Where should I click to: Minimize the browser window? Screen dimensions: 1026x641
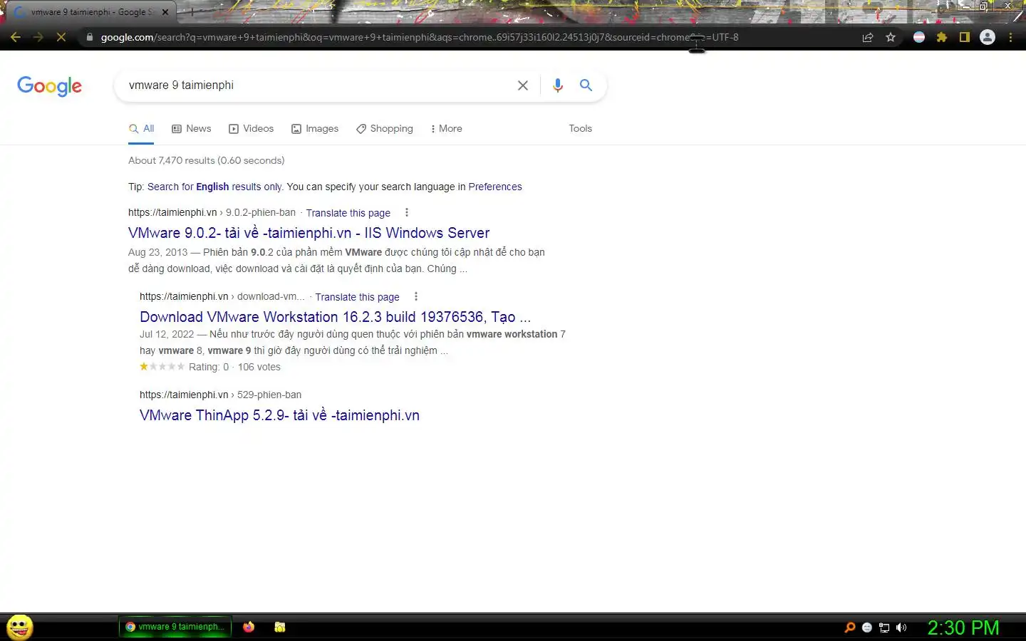coord(965,6)
